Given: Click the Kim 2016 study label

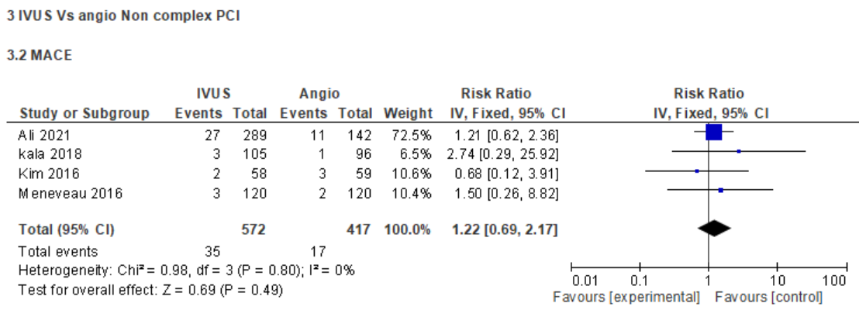Looking at the screenshot, I should click(38, 170).
